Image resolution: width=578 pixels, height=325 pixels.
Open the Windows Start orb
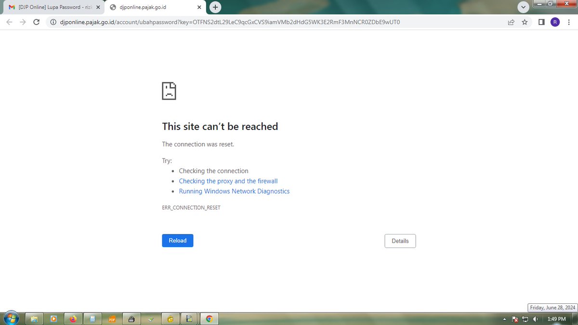click(11, 318)
